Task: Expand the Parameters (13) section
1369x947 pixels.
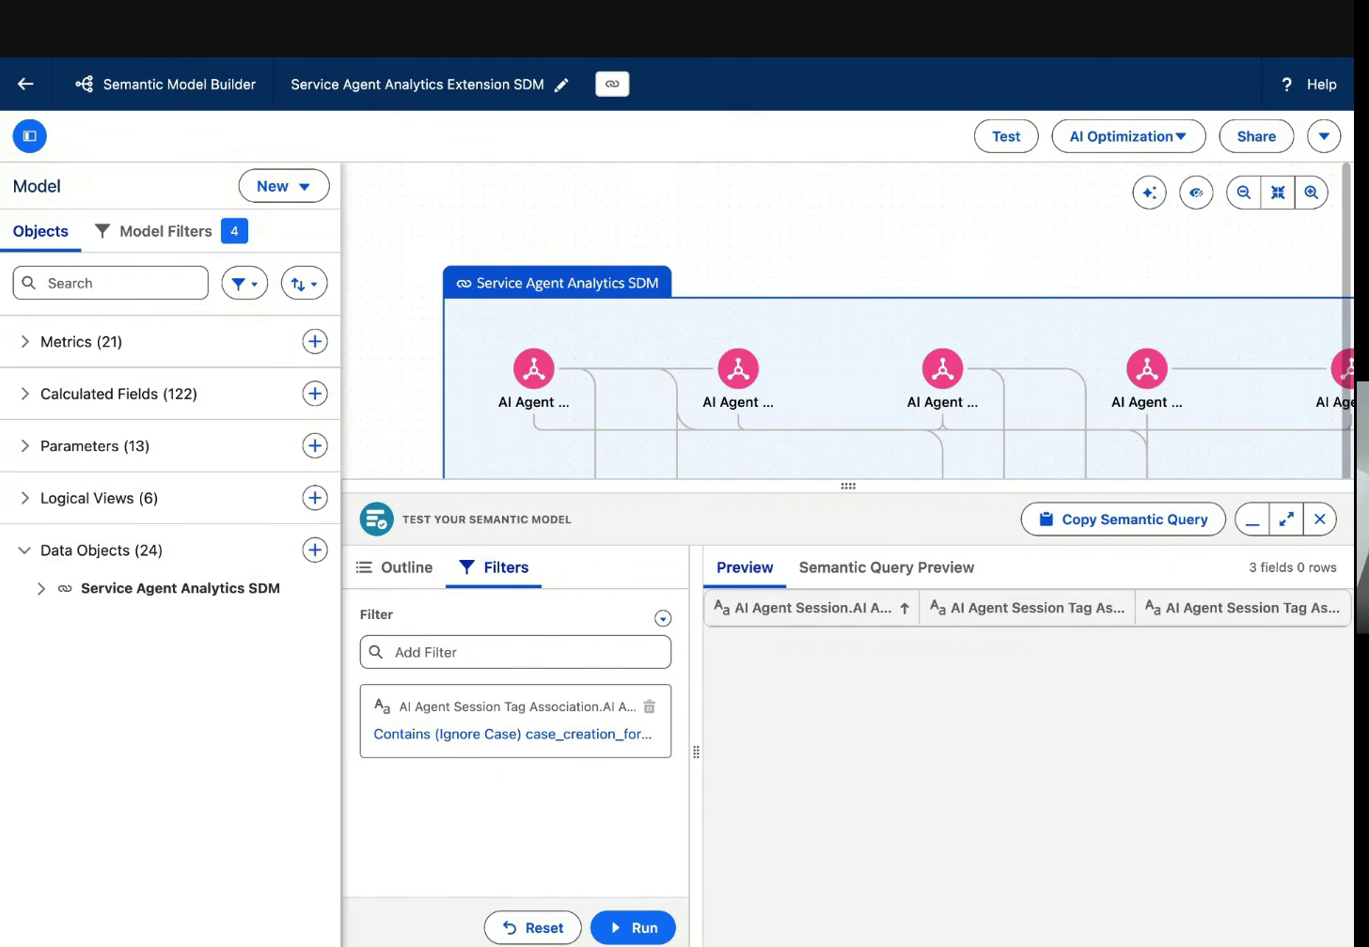Action: pyautogui.click(x=25, y=446)
